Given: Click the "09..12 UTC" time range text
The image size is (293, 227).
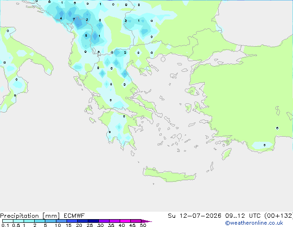Looking at the screenshot, I should coord(243,216).
